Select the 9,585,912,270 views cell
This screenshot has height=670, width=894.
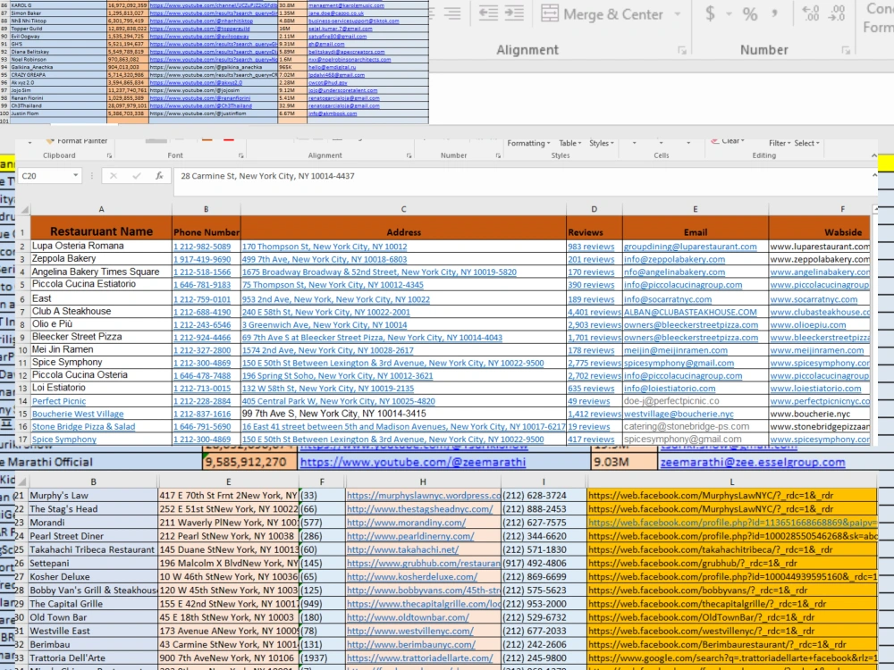(x=250, y=462)
